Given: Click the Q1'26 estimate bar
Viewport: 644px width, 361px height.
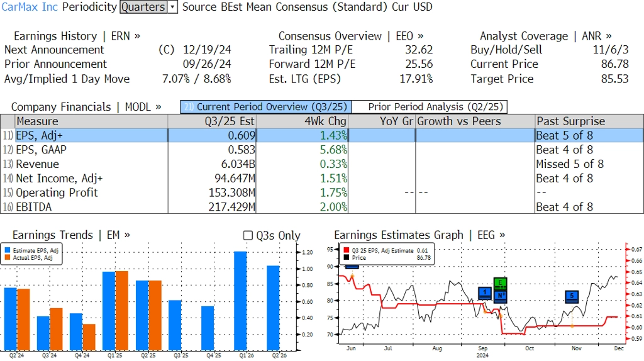Looking at the screenshot, I should point(241,301).
